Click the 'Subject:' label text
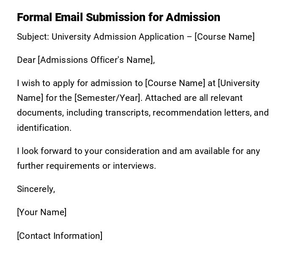 coord(33,37)
